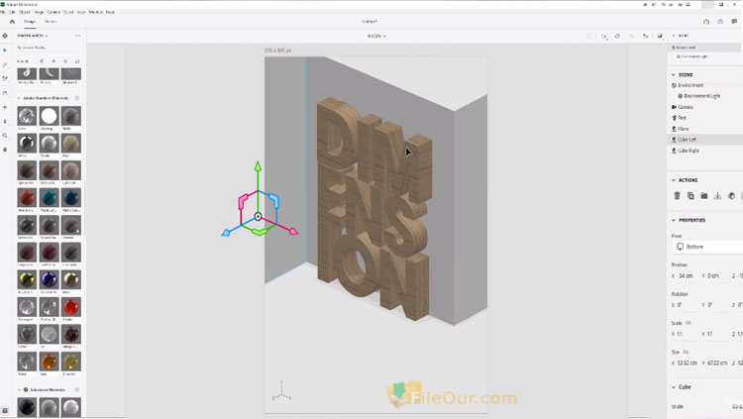Screen dimensions: 743x419
Task: Toggle the Size lock proportions link
Action: 686,353
